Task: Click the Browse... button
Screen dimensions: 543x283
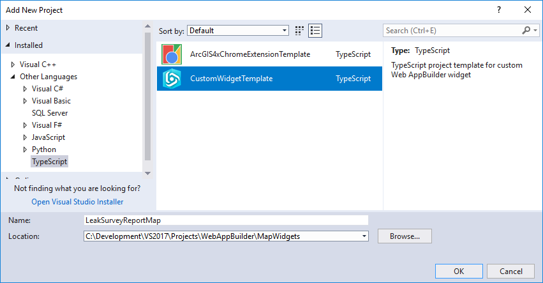Action: [x=405, y=236]
